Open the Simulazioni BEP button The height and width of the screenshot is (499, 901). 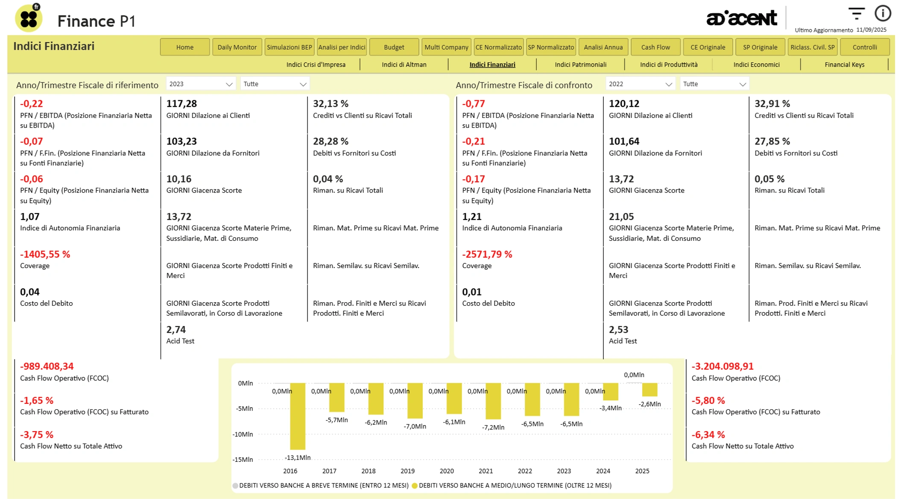(289, 47)
